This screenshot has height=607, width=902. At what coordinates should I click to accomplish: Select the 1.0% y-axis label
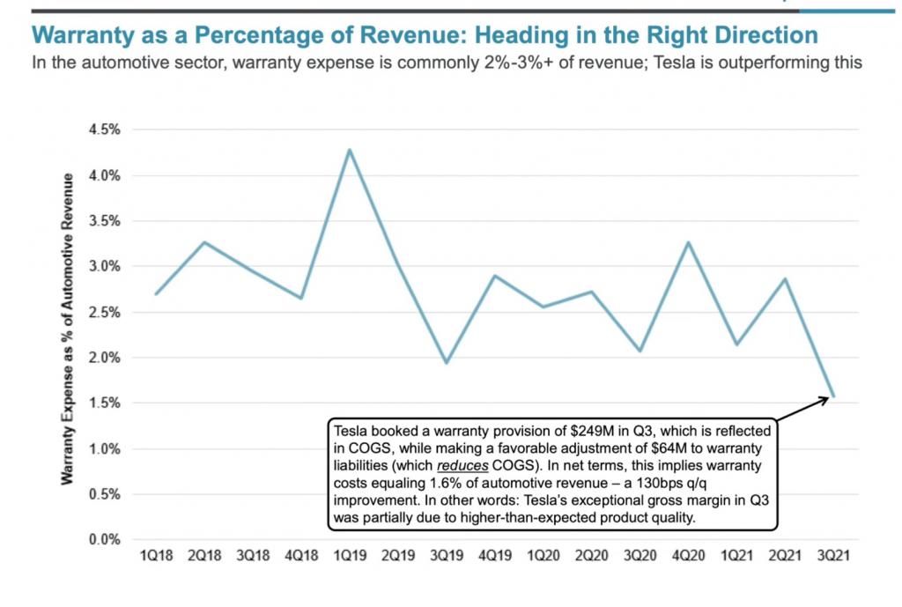coord(105,448)
